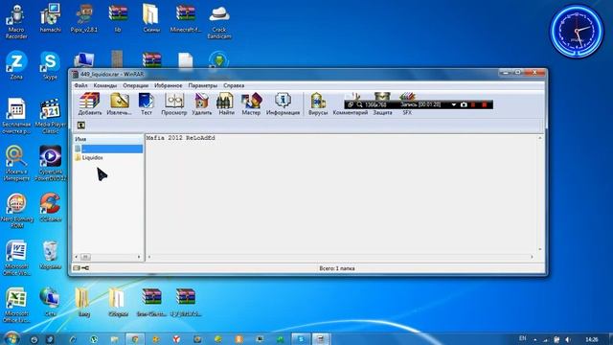Viewport: 613px width, 345px height.
Task: Click the comment pane scroll-up arrow
Action: (x=540, y=138)
